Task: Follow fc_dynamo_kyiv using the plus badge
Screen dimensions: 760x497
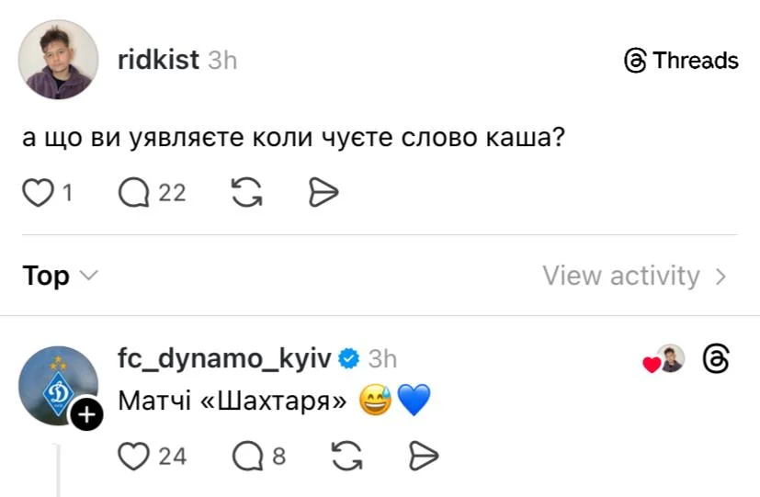Action: [86, 416]
